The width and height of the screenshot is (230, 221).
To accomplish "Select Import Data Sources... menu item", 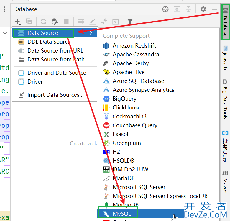I will point(55,95).
